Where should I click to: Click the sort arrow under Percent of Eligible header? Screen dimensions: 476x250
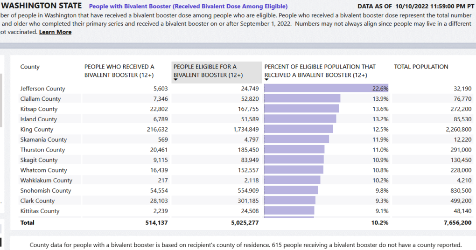(267, 80)
